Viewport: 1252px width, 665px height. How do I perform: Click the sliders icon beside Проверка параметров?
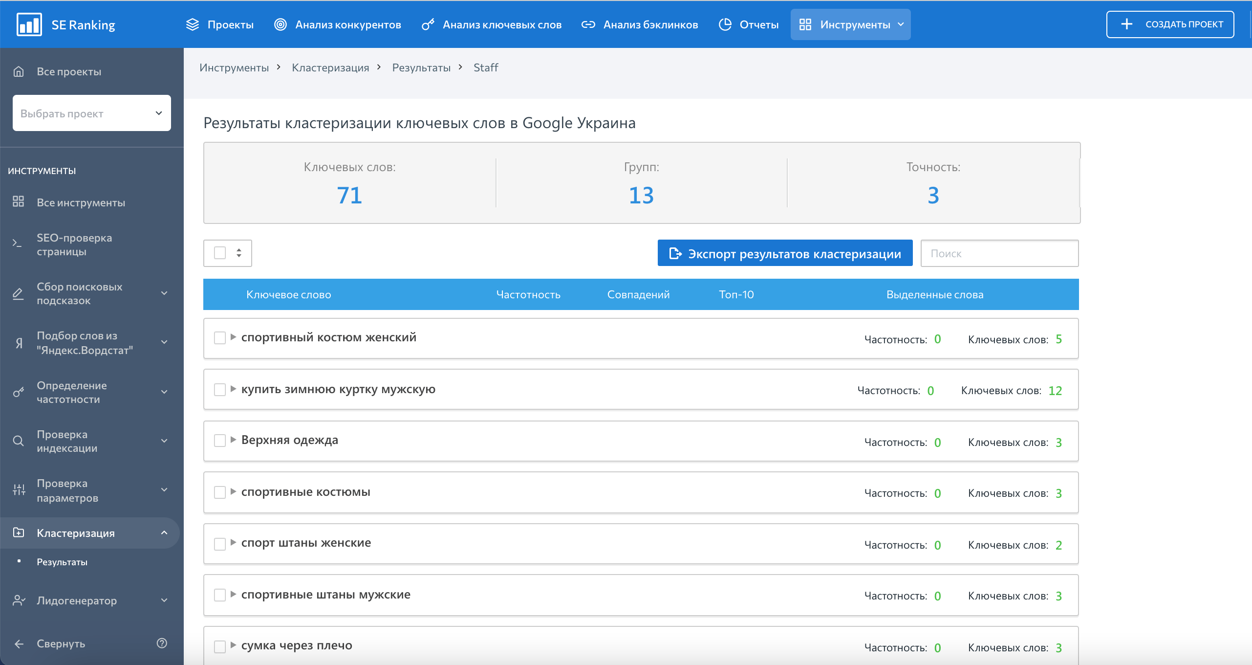pos(19,490)
